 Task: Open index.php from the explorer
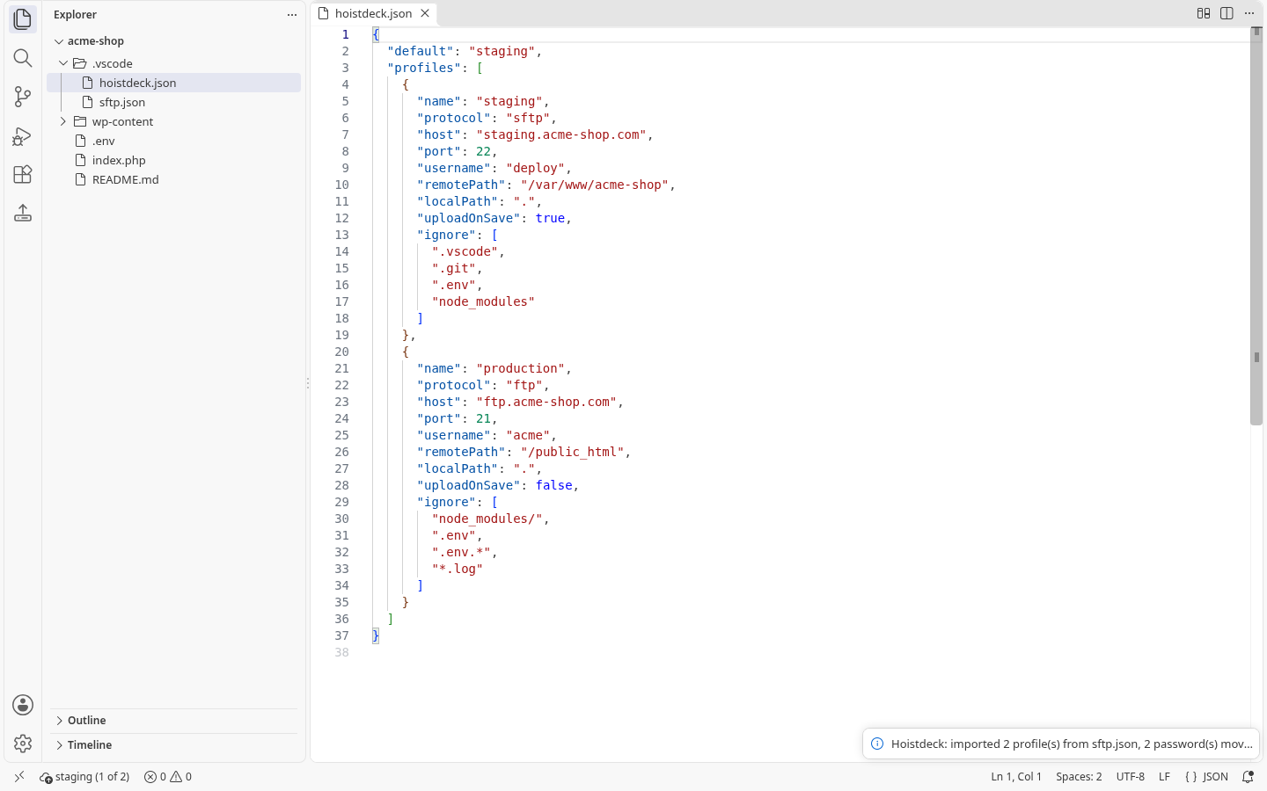pyautogui.click(x=173, y=160)
